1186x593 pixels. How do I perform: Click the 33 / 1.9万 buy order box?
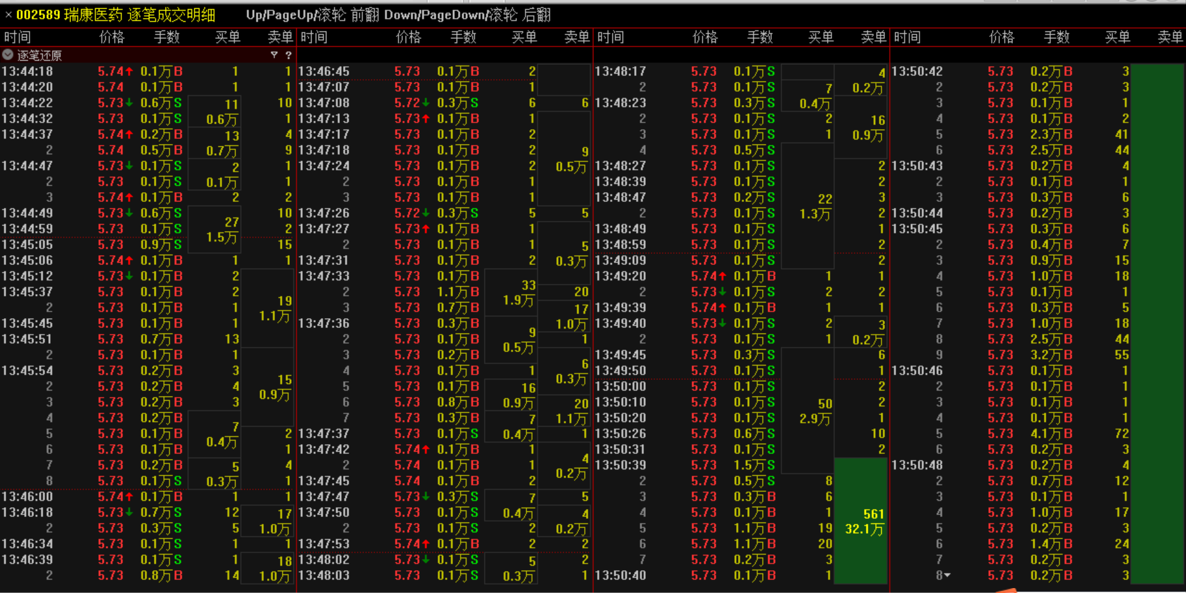click(x=511, y=293)
